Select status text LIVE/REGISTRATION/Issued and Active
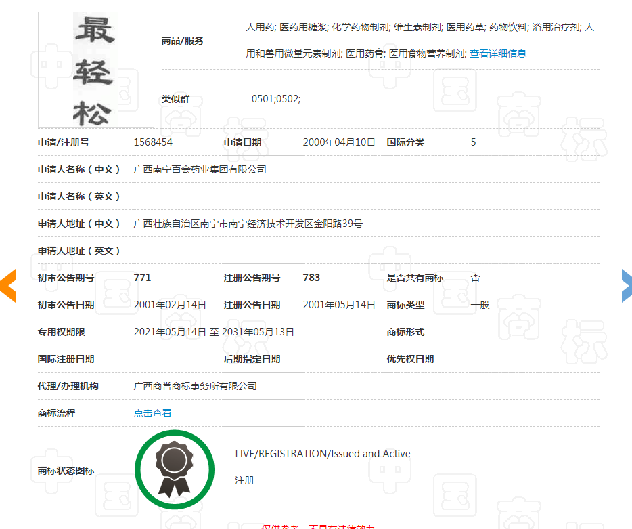The width and height of the screenshot is (632, 529). pyautogui.click(x=323, y=454)
